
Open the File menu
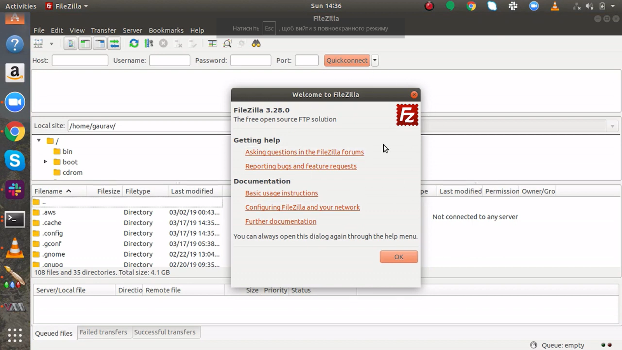tap(39, 30)
